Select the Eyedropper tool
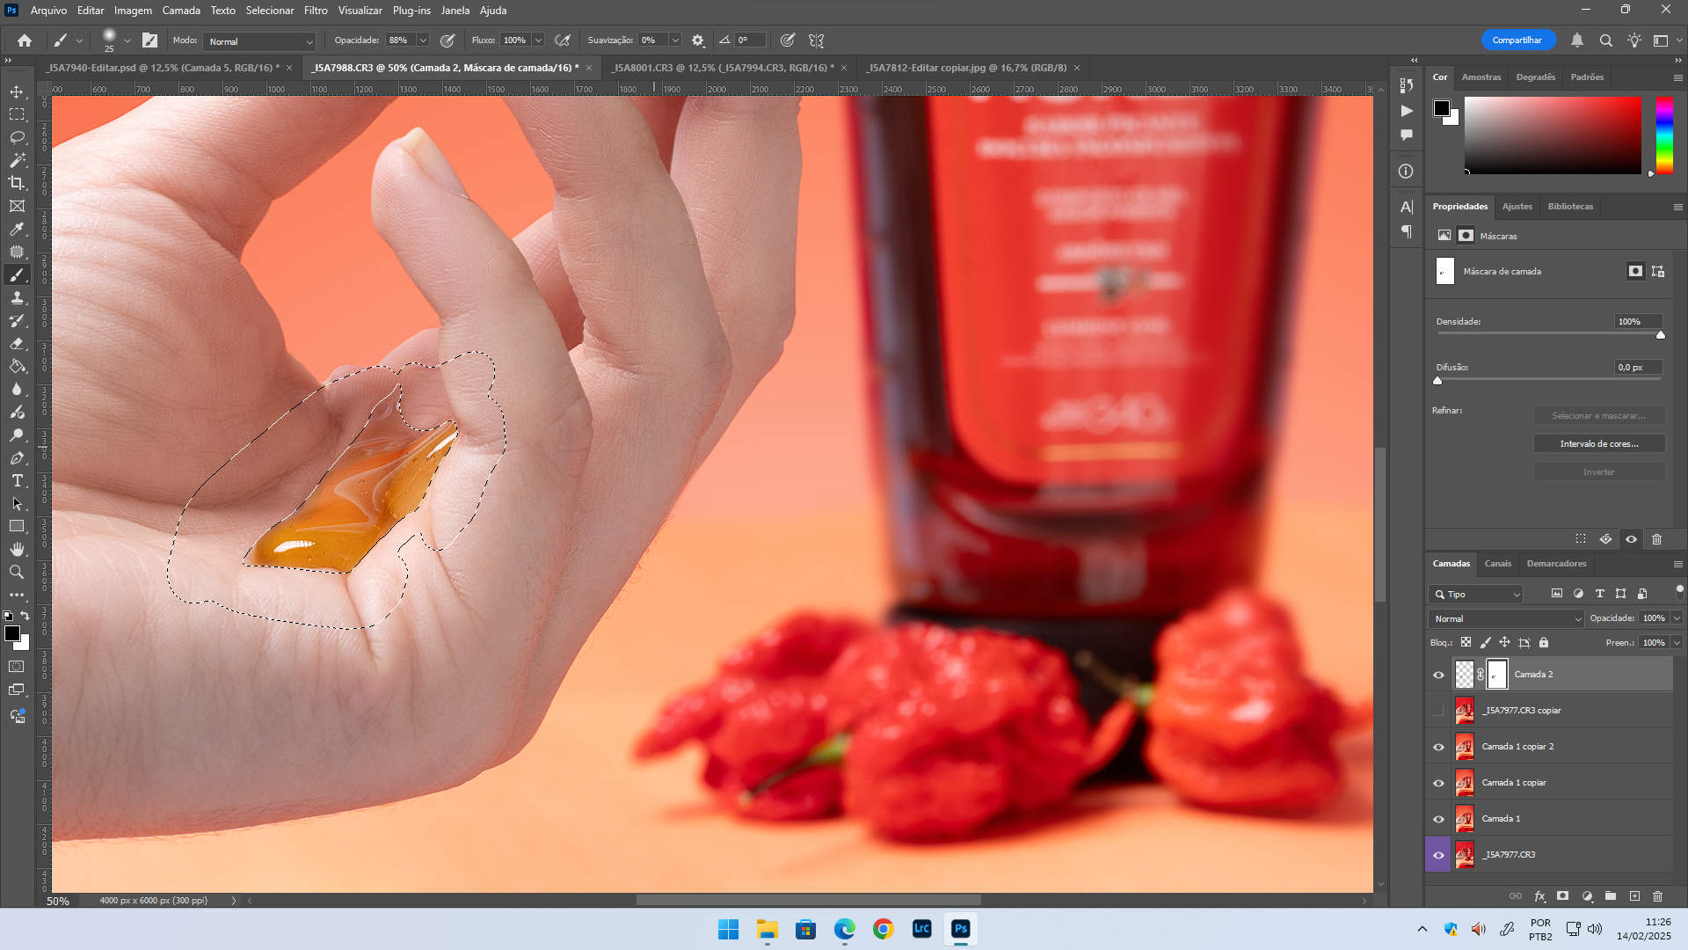1688x950 pixels. click(x=17, y=229)
